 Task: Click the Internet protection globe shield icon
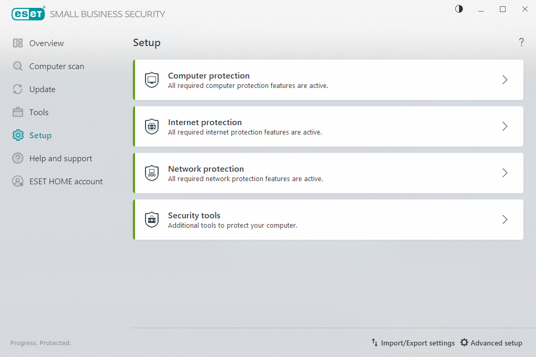point(152,127)
